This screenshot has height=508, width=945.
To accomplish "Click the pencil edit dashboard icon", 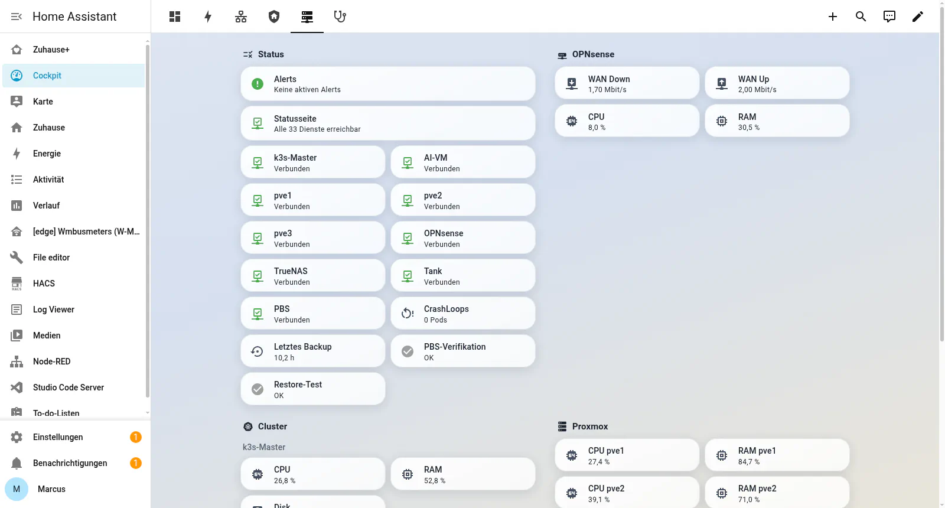I will pos(918,17).
